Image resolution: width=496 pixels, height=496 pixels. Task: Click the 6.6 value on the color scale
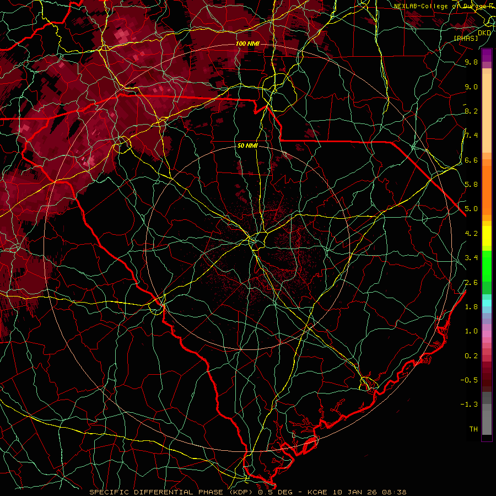pos(471,160)
